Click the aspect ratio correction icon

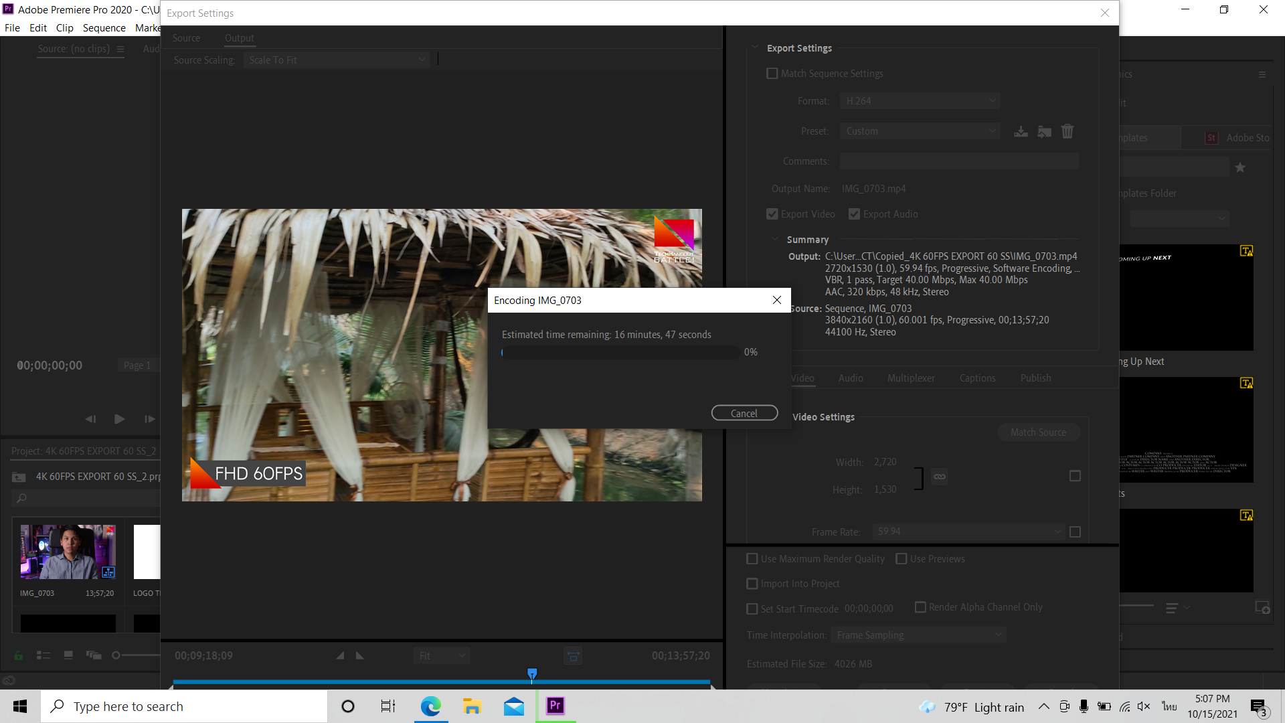click(x=573, y=656)
